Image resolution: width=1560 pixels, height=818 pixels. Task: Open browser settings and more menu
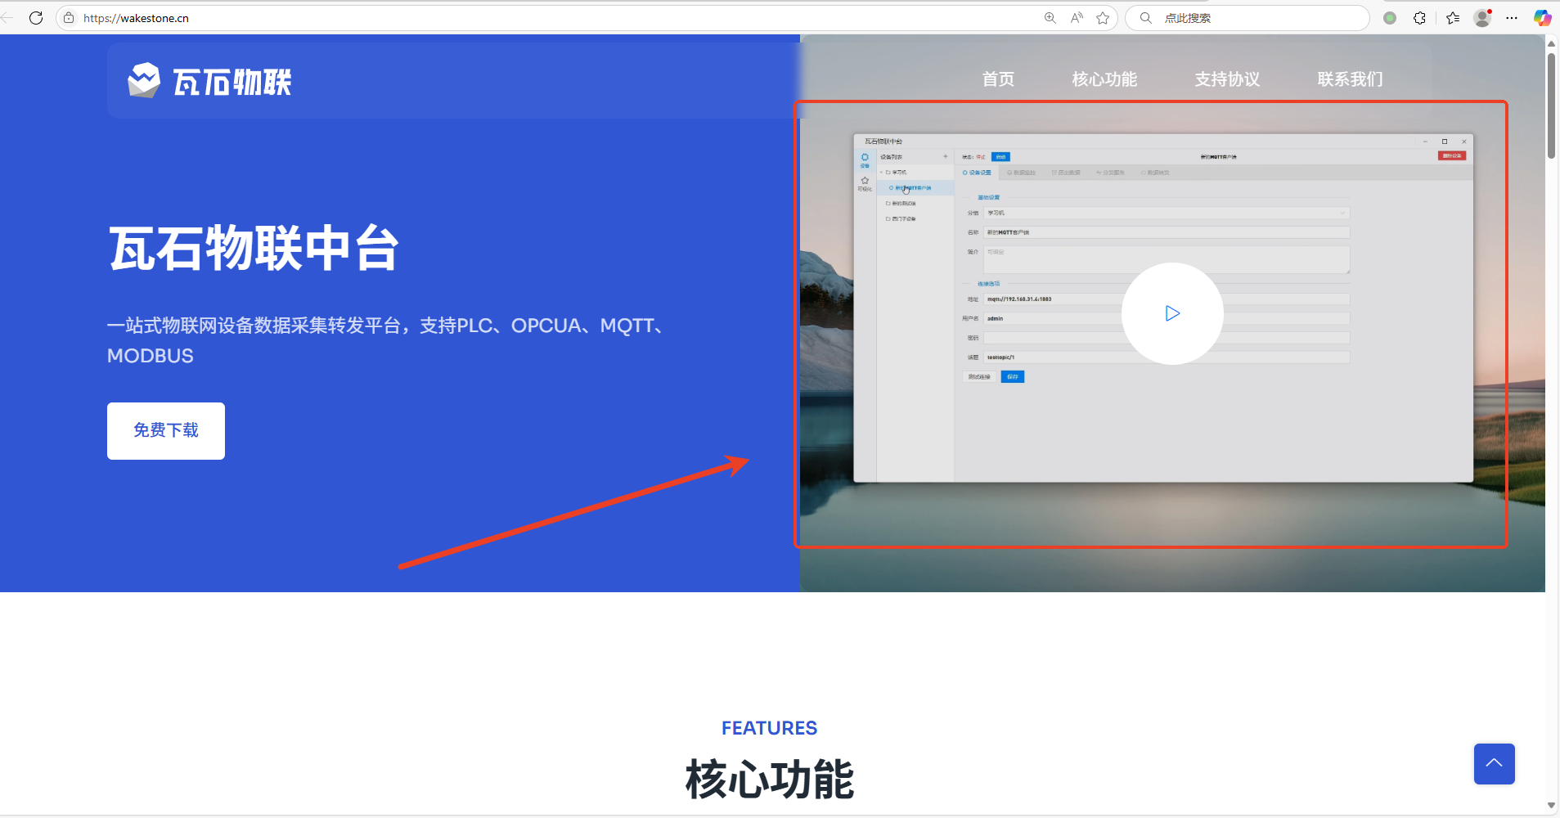[1512, 18]
